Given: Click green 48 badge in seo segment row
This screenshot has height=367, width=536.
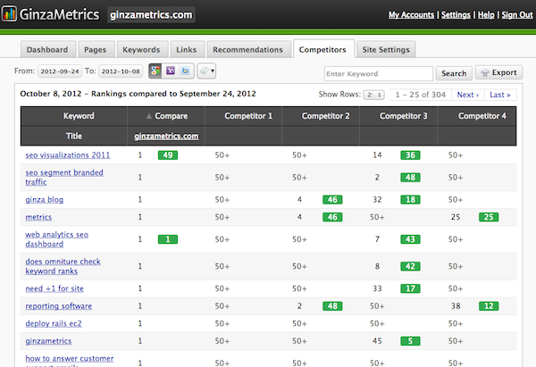Looking at the screenshot, I should click(410, 178).
